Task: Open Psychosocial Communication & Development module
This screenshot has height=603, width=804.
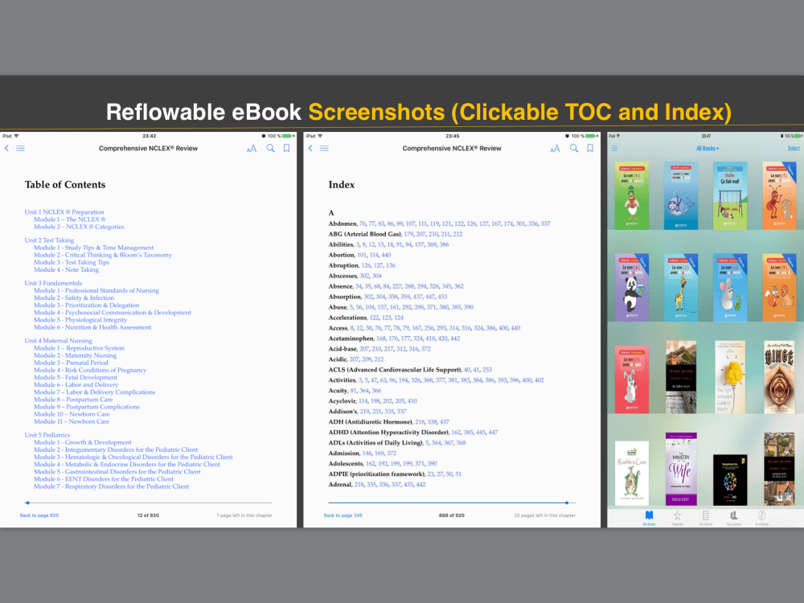Action: click(113, 312)
